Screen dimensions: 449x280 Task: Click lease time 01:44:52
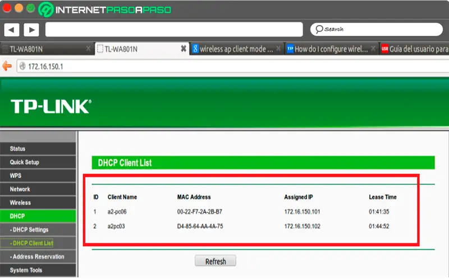[x=379, y=226]
